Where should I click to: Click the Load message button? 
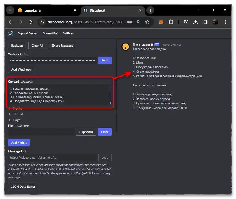105,158
